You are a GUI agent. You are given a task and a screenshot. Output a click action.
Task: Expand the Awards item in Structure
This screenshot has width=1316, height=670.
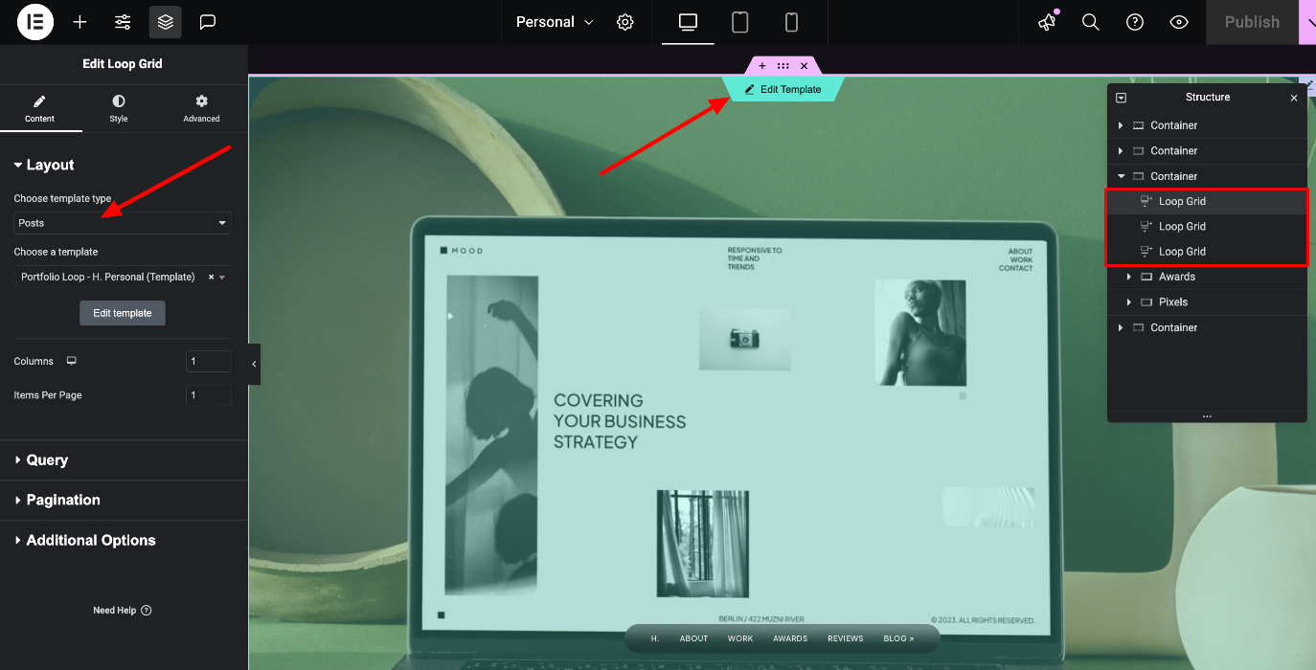(x=1130, y=277)
